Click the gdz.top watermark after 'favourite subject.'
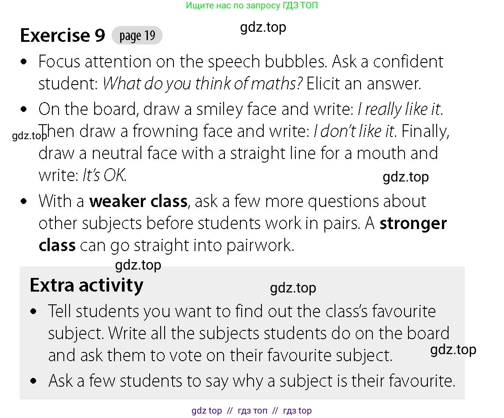The height and width of the screenshot is (418, 504). coord(453,350)
